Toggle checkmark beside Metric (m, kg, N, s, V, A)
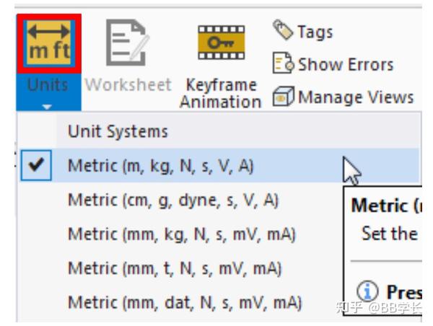 tap(35, 165)
